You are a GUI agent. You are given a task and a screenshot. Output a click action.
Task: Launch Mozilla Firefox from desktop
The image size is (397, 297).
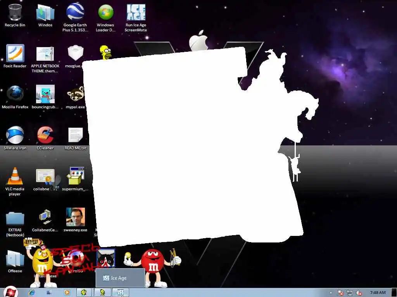[x=15, y=97]
